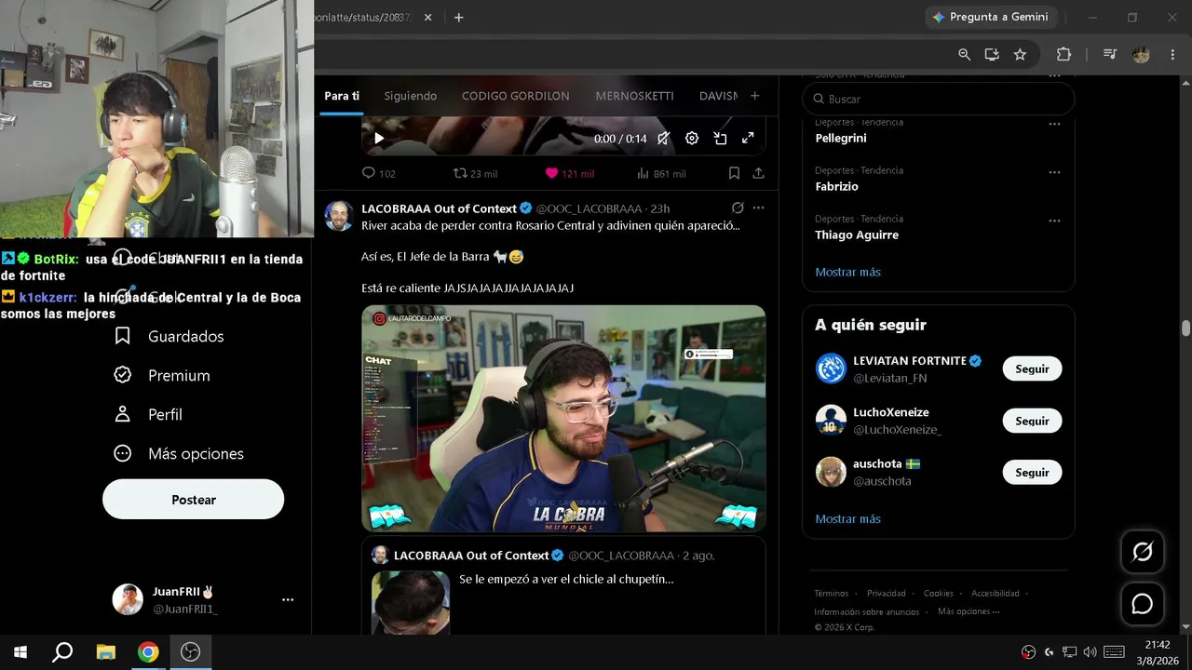Open video settings gear icon
The height and width of the screenshot is (670, 1192).
pyautogui.click(x=692, y=139)
